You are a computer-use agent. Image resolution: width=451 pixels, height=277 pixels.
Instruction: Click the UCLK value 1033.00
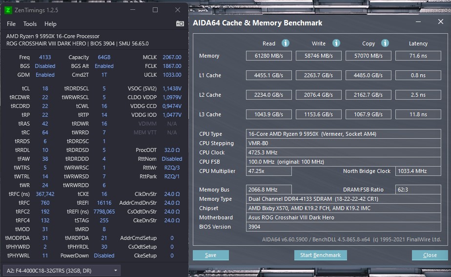click(x=172, y=75)
